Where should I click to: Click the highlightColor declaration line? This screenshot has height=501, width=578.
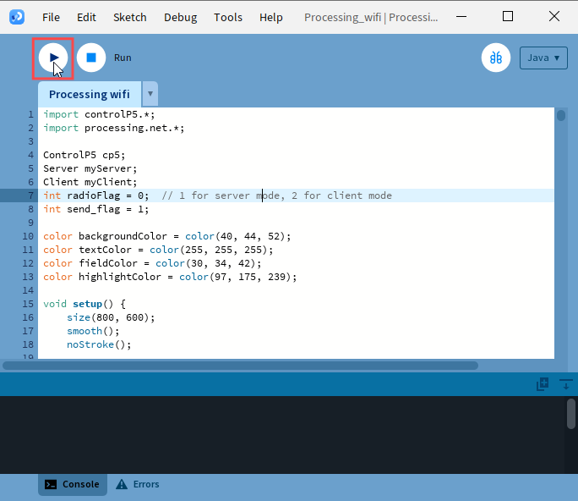point(170,277)
